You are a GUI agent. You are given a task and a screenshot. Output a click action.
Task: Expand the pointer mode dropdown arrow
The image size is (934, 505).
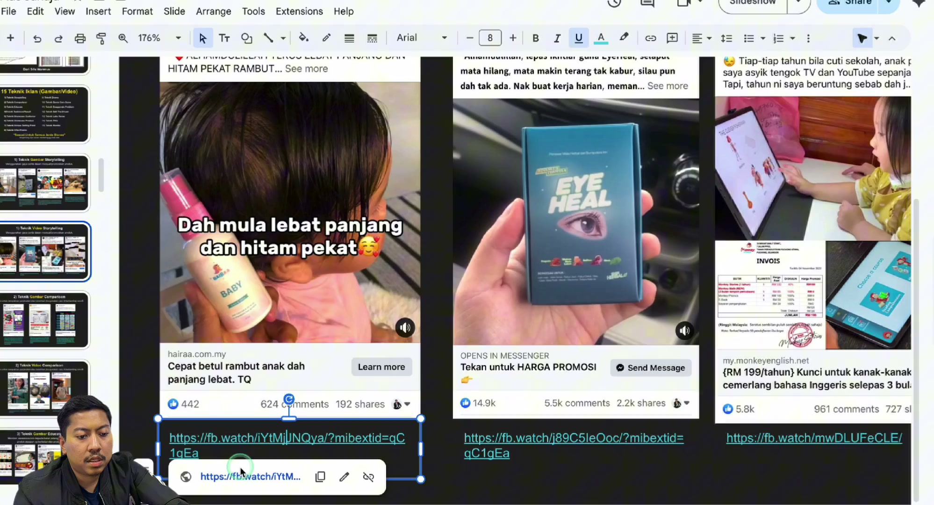[877, 38]
